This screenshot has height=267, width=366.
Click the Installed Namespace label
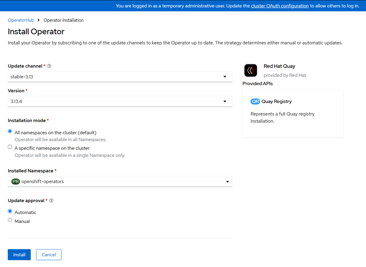point(30,171)
